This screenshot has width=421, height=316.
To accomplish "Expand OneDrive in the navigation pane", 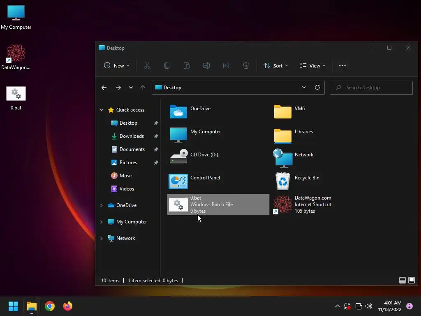I will pyautogui.click(x=102, y=205).
